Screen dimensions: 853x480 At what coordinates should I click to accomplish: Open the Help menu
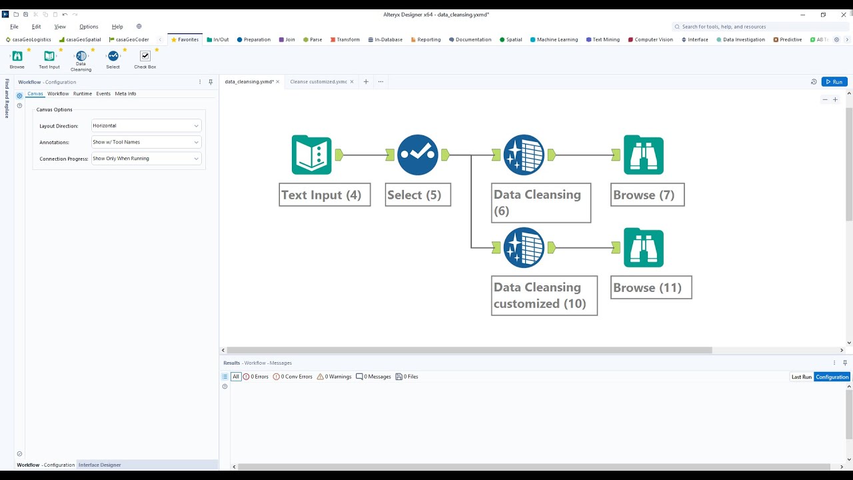117,27
